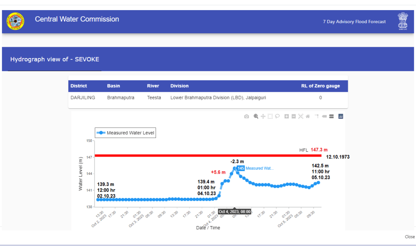416x246 pixels.
Task: Click the Close button
Action: point(409,237)
